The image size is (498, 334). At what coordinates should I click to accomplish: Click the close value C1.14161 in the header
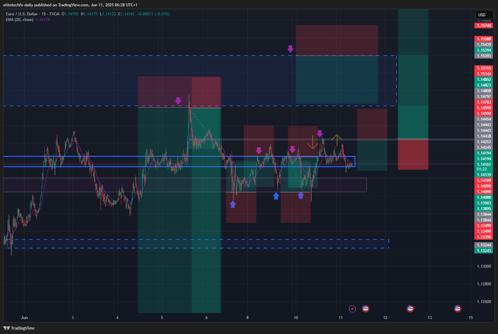point(126,14)
